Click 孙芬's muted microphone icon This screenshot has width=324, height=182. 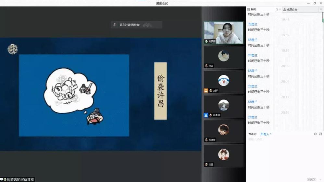pyautogui.click(x=206, y=66)
